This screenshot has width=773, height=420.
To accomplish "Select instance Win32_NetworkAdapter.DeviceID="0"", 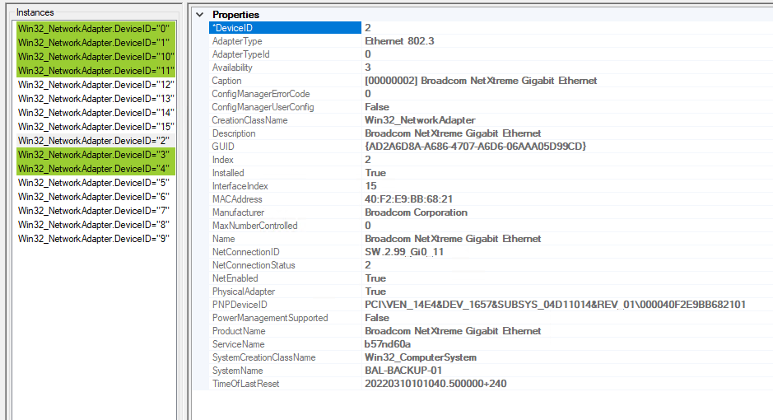I will [x=94, y=29].
